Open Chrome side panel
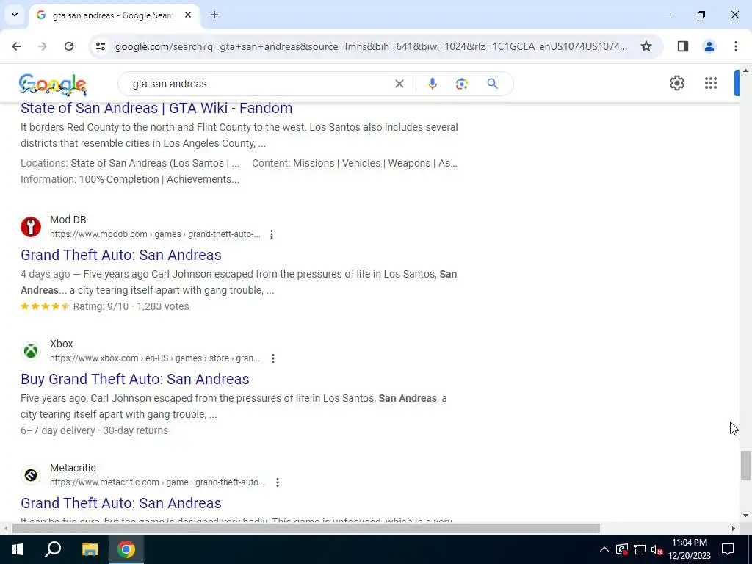752x564 pixels. pos(683,46)
